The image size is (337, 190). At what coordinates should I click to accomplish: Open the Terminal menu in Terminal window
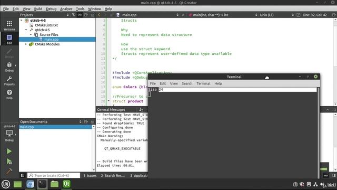point(203,83)
